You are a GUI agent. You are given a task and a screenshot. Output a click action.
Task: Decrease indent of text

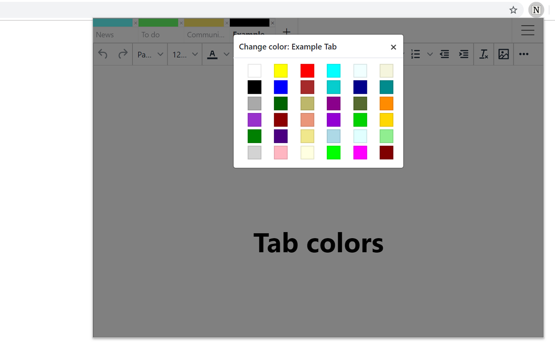pos(444,54)
